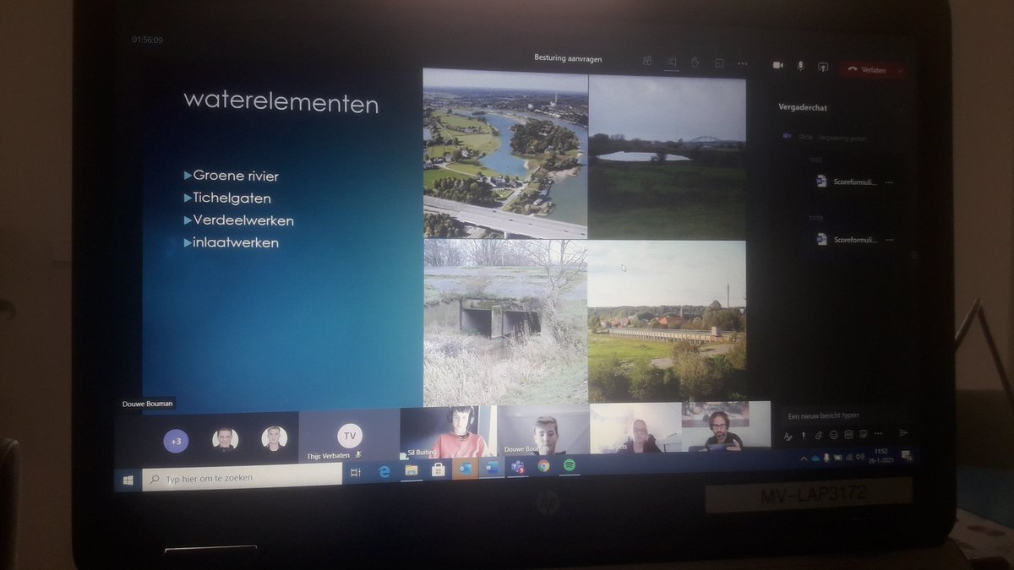Select Sil Buiting video tile
Screen dimensions: 1014x570
pyautogui.click(x=448, y=432)
